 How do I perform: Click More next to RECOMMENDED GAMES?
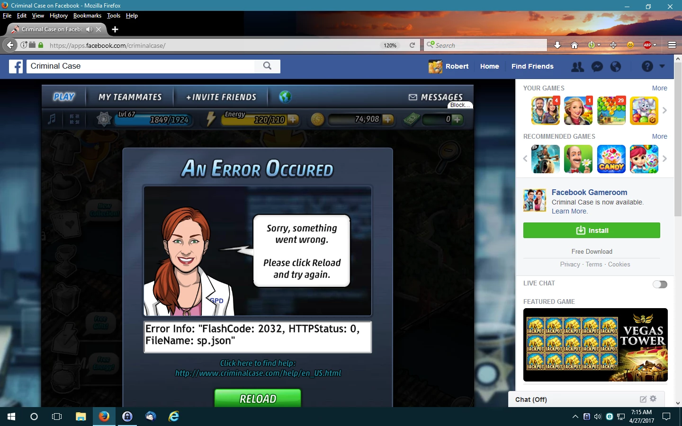pos(659,136)
